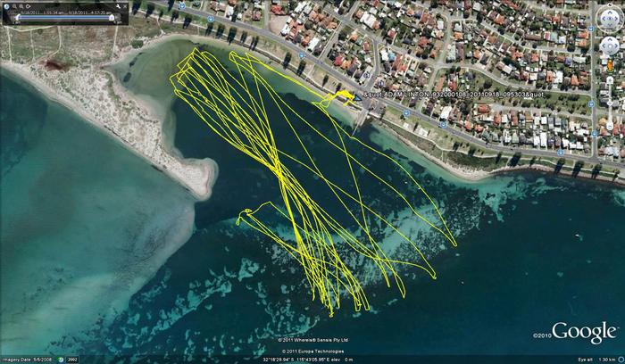
Task: Click the Google logo watermark
Action: pos(584,333)
